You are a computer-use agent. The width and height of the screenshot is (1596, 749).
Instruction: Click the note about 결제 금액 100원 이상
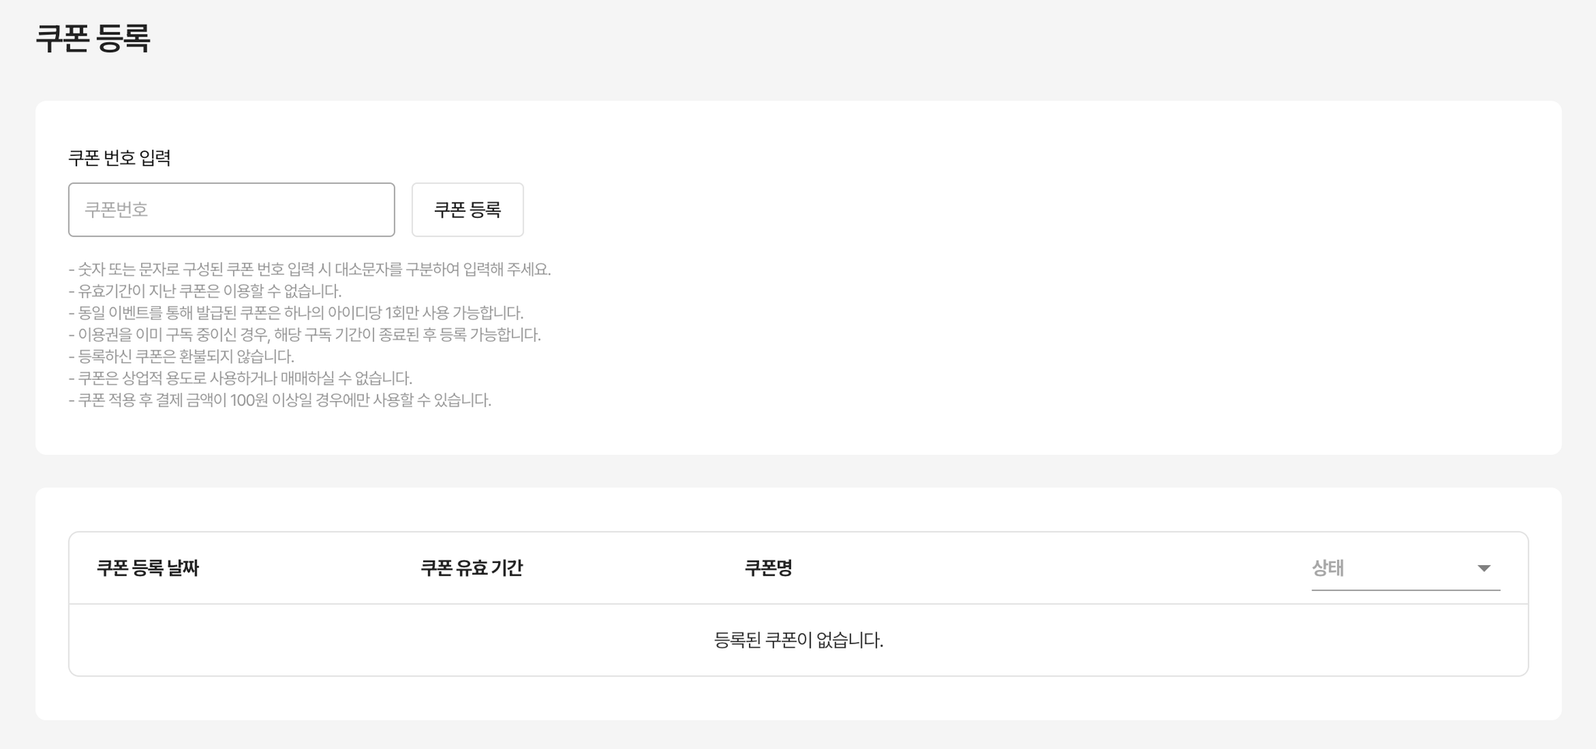coord(280,400)
